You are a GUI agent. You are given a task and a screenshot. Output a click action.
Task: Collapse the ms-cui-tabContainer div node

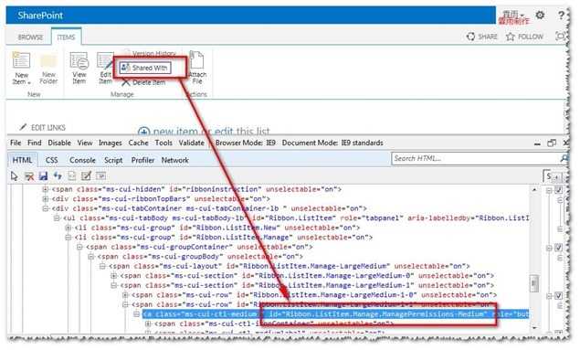click(x=46, y=208)
